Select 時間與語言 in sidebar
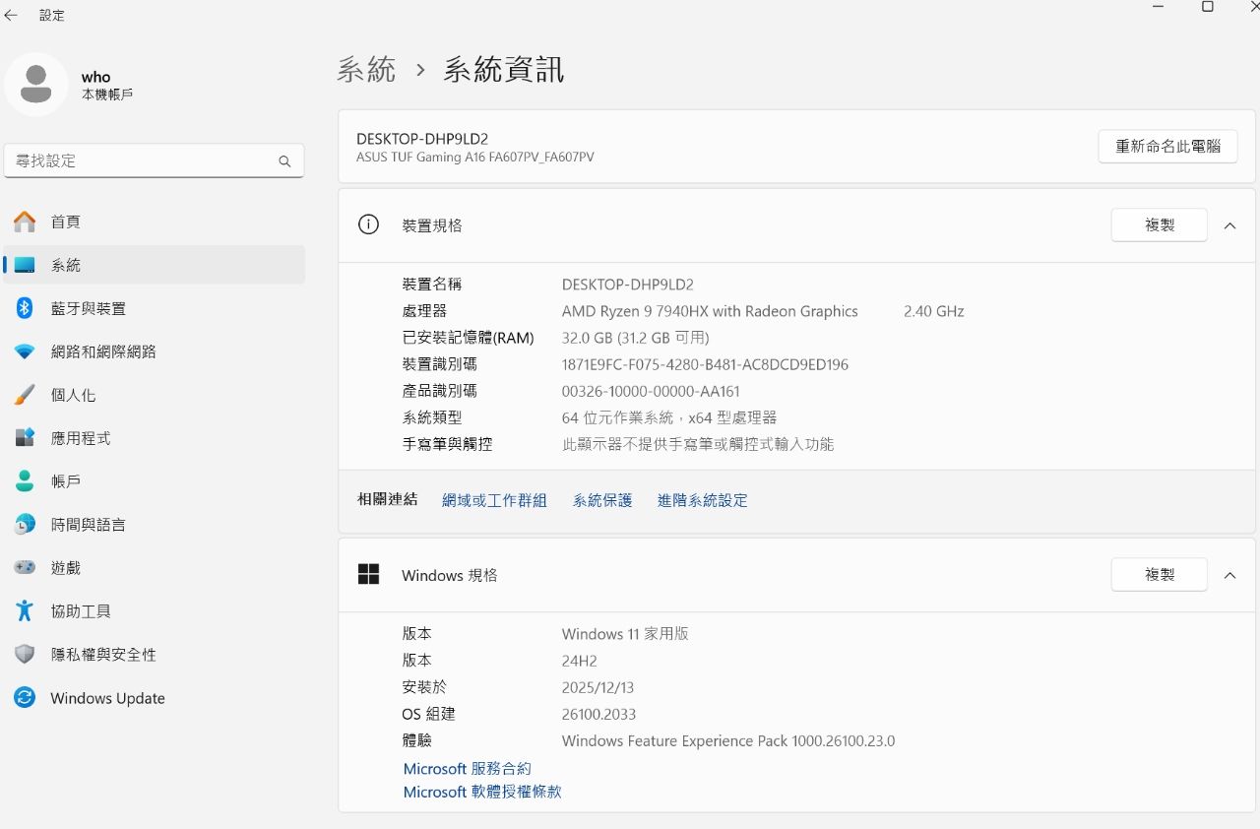 click(x=89, y=525)
